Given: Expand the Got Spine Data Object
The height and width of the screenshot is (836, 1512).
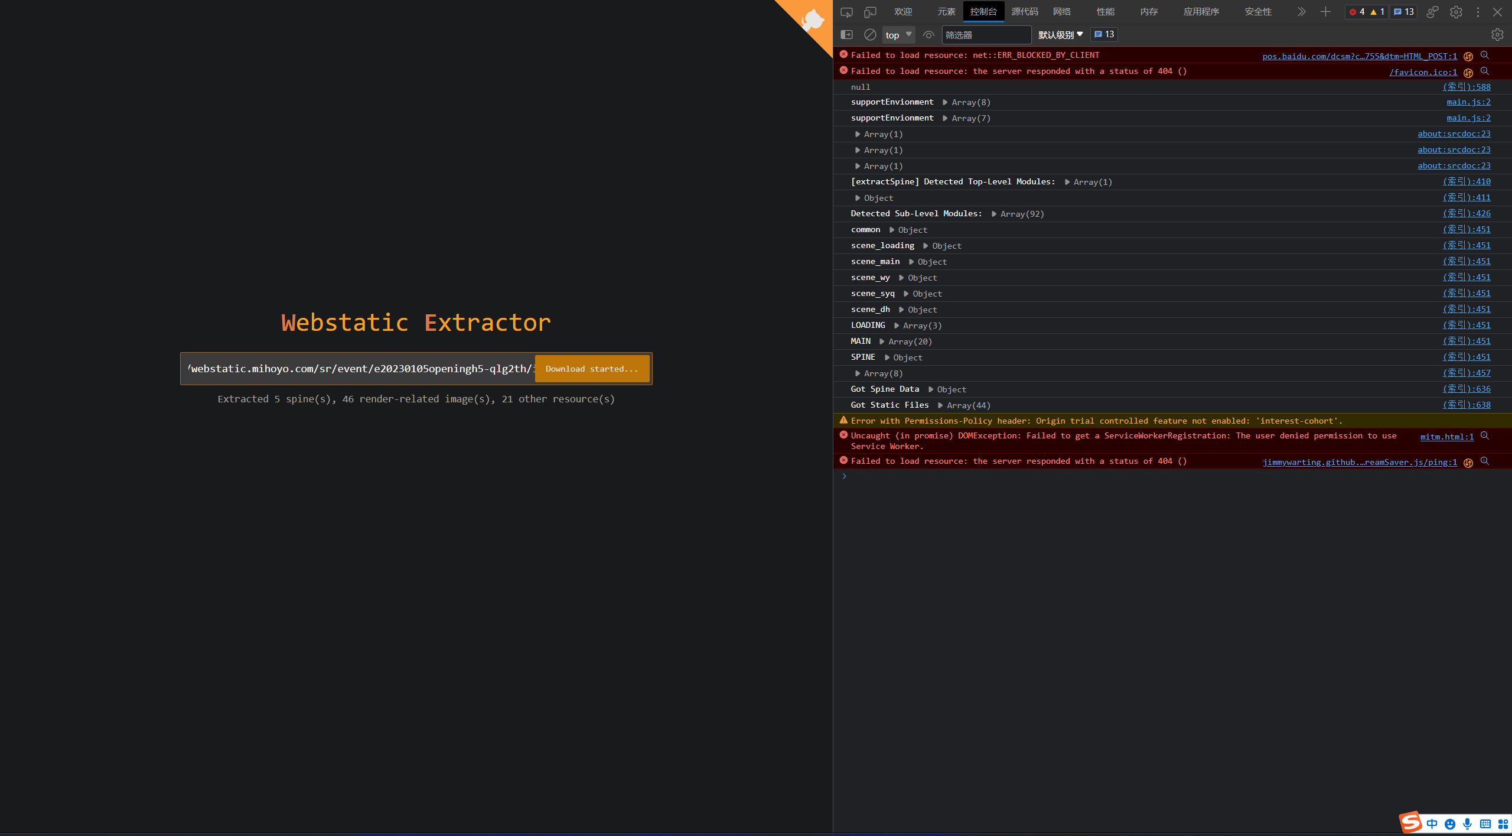Looking at the screenshot, I should point(931,389).
